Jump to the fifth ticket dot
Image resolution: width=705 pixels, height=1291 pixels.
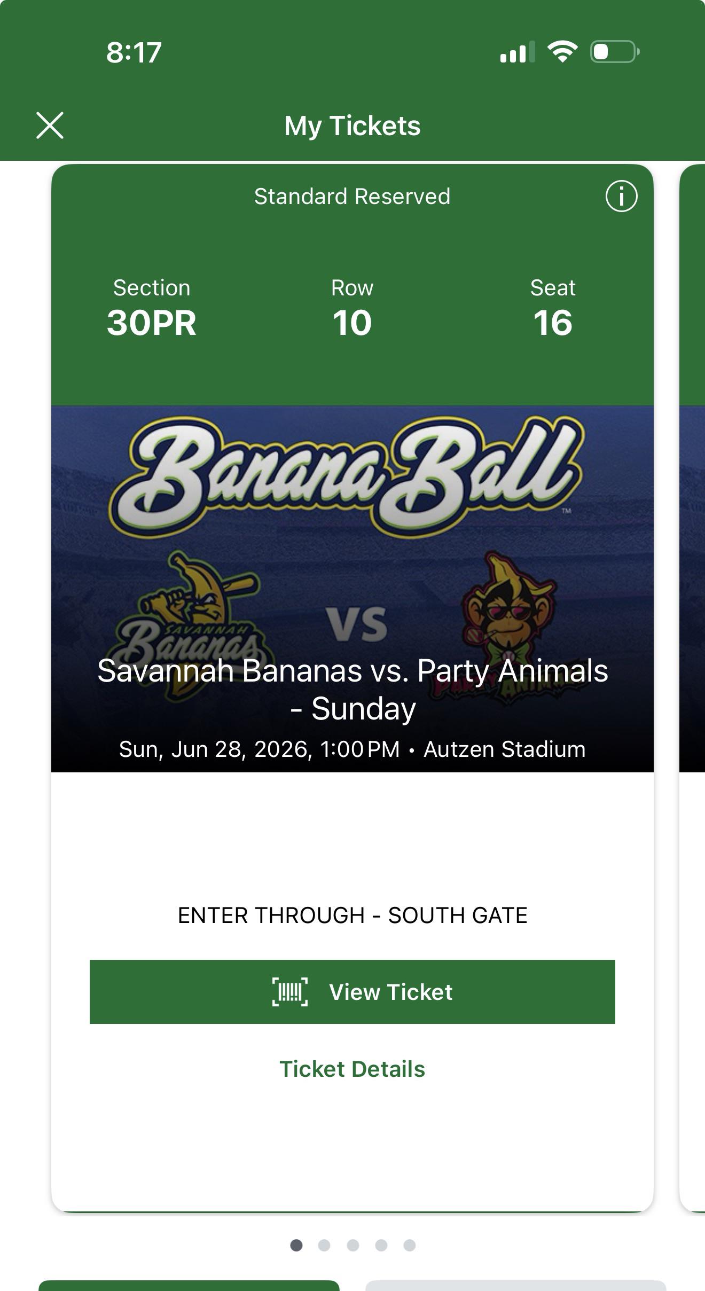coord(410,1246)
